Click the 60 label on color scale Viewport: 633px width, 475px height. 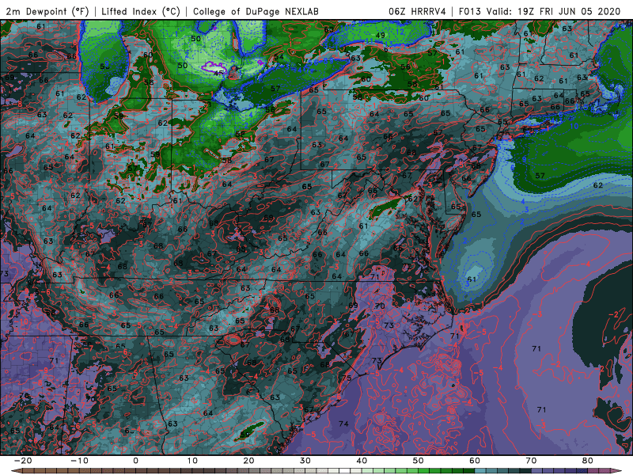[x=475, y=461]
